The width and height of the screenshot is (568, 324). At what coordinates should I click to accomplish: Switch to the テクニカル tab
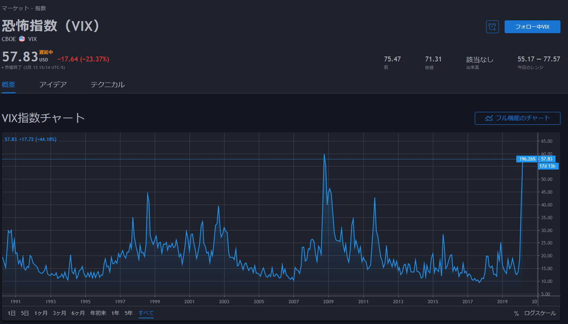pos(108,85)
